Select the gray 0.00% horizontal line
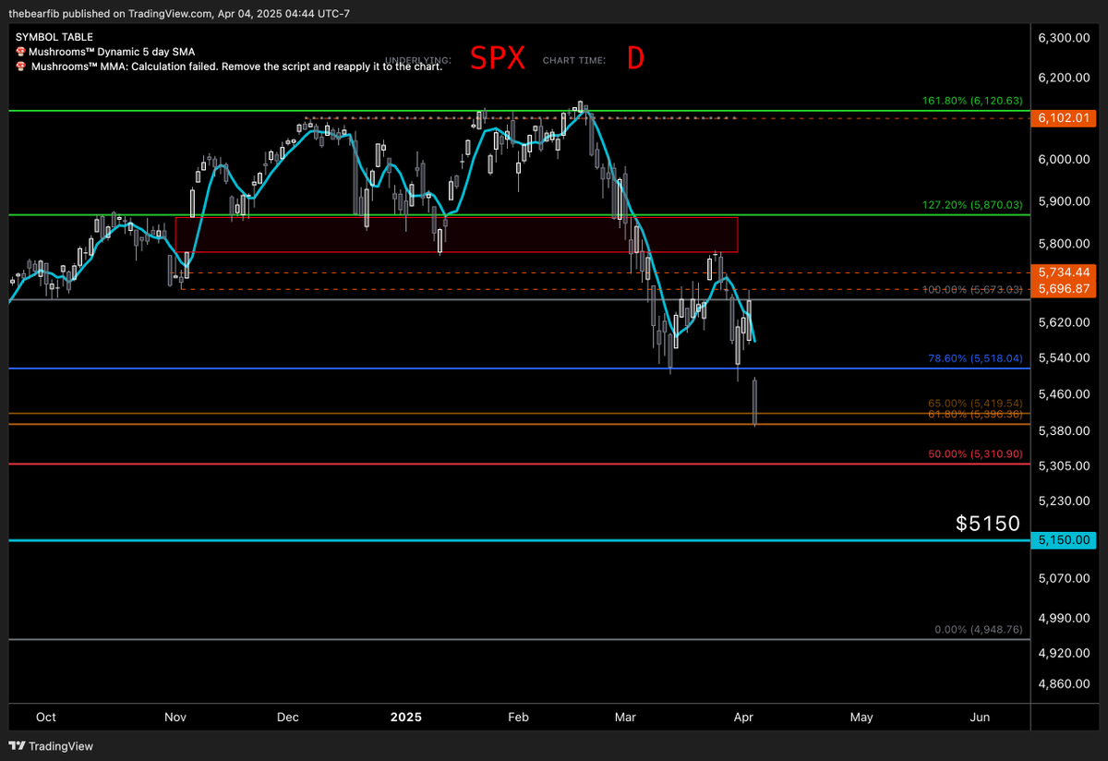 tap(519, 639)
